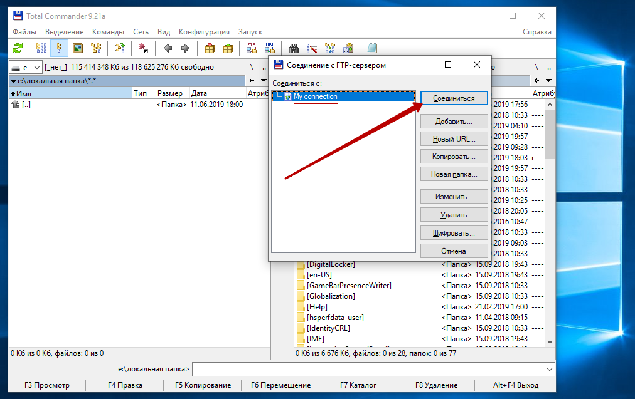Open synchronize directories icon
This screenshot has height=399, width=635.
330,48
